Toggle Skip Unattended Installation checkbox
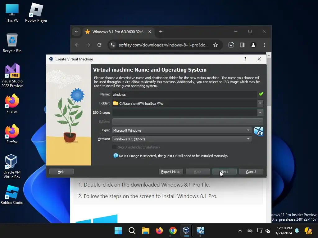Screen dimensions: 318x238 point(114,147)
